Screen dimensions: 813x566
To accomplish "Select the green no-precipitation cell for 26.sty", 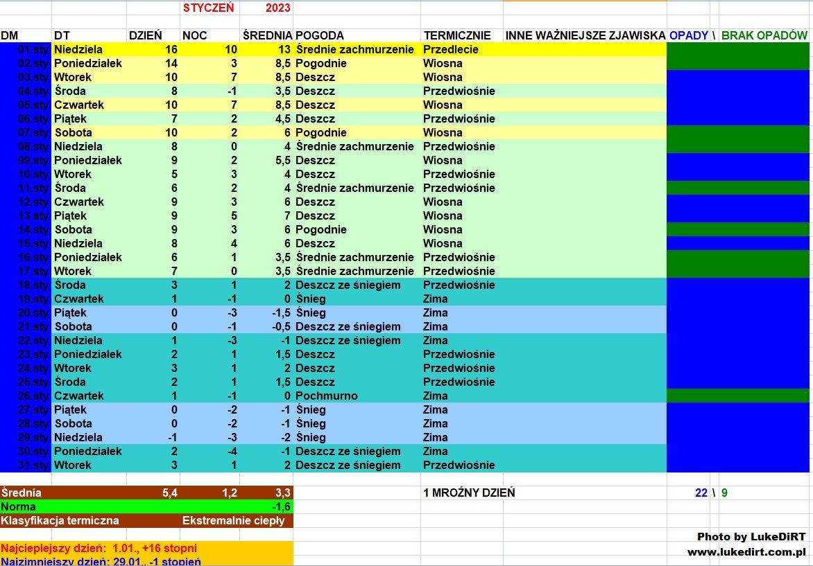I will tap(739, 396).
